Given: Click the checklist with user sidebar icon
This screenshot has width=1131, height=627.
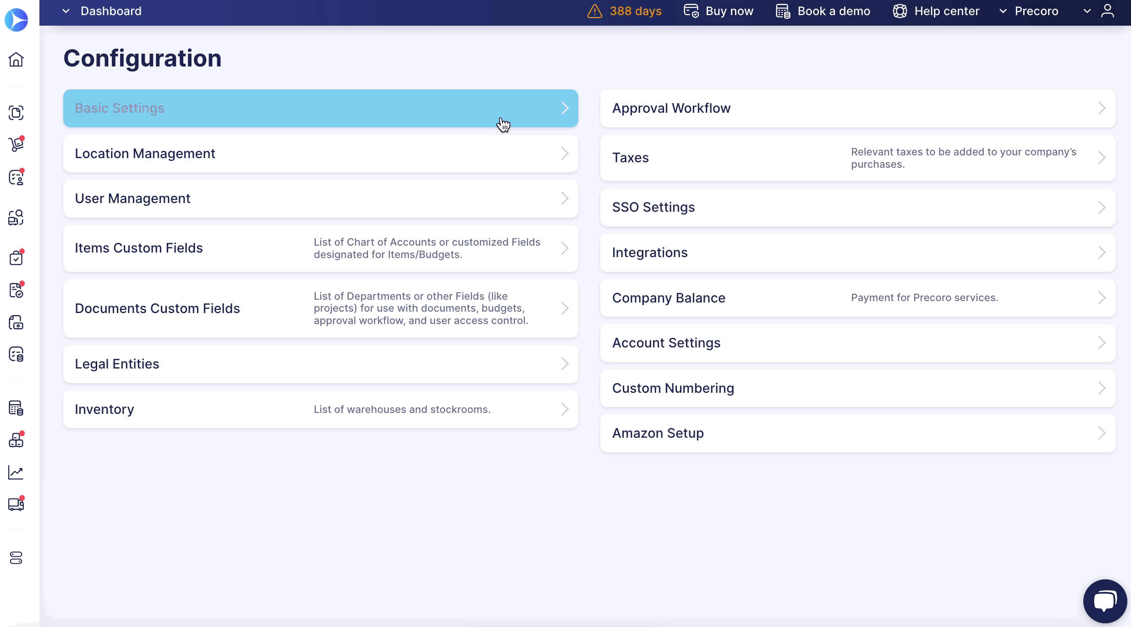Looking at the screenshot, I should [16, 177].
